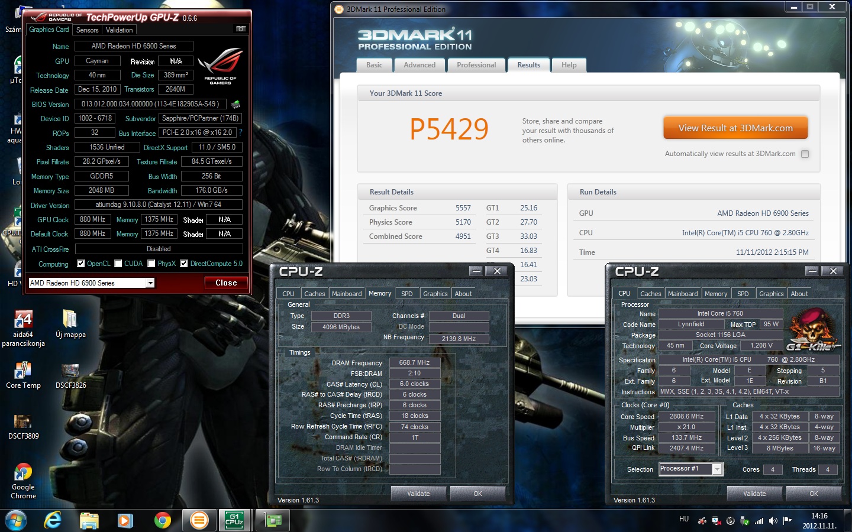852x532 pixels.
Task: Switch to the G1 CPUz taskbar button
Action: (x=235, y=521)
